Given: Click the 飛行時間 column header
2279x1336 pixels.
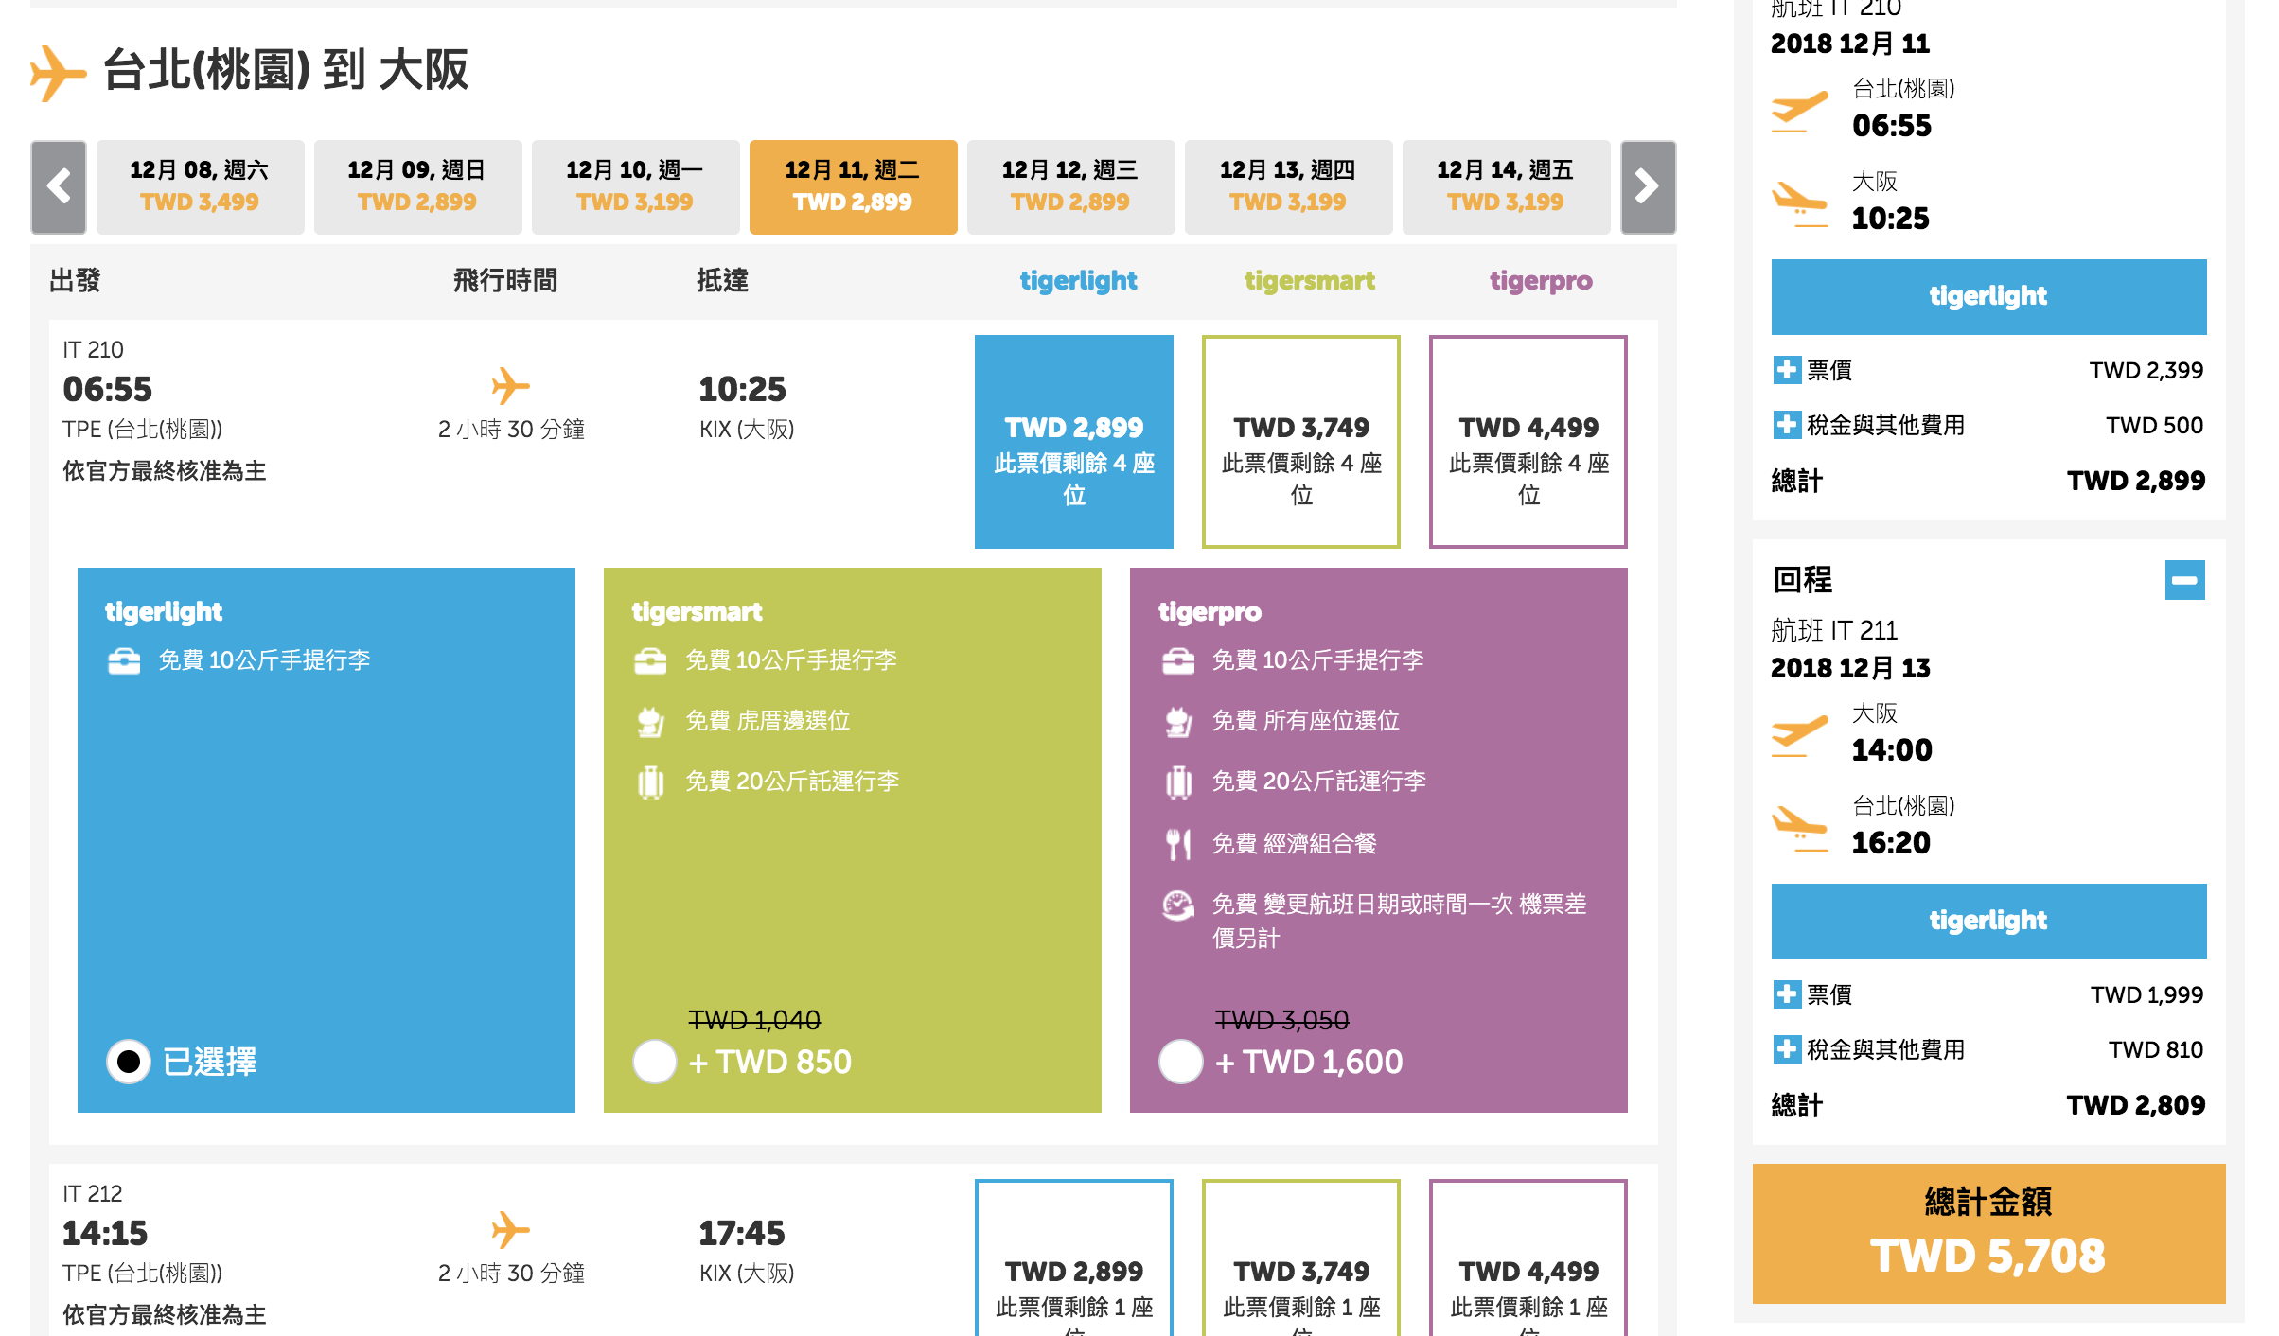Looking at the screenshot, I should 505,281.
